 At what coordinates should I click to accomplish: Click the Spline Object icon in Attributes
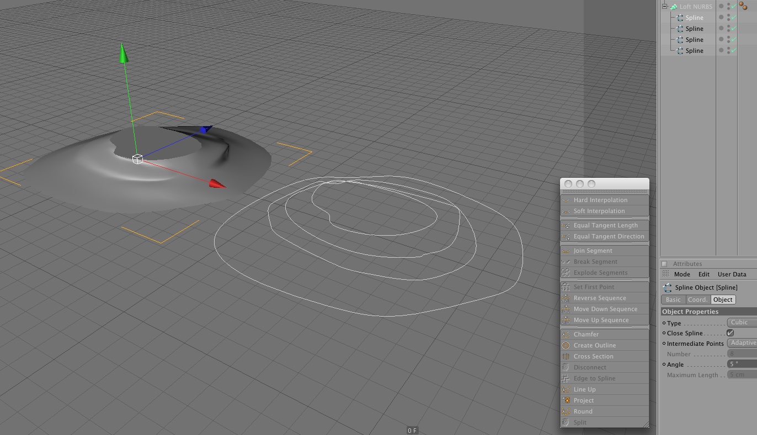(668, 287)
